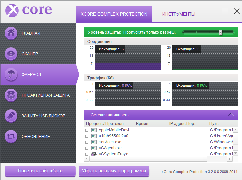
Task: Click horizontal scrollbar left arrow
Action: pyautogui.click(x=87, y=159)
